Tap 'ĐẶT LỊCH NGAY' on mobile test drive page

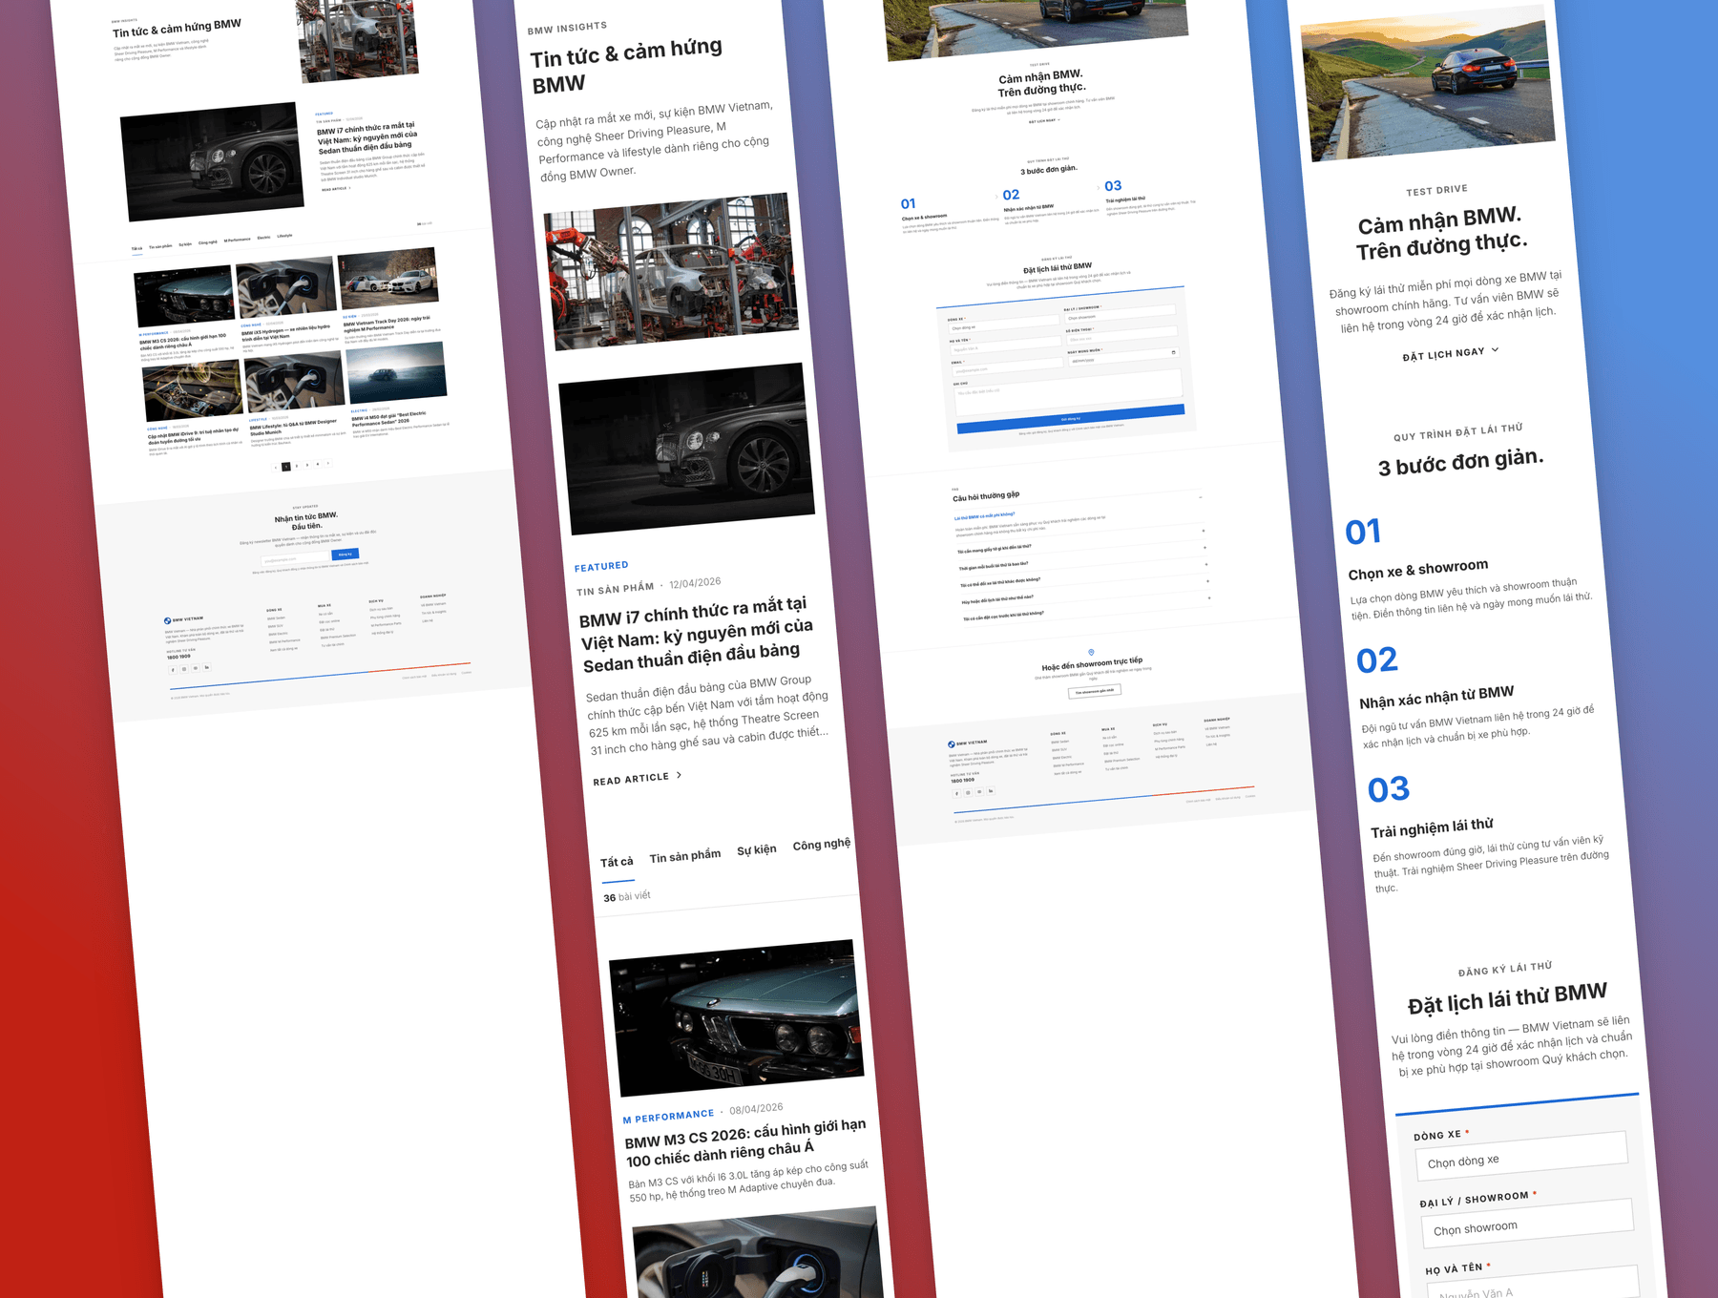tap(1443, 354)
